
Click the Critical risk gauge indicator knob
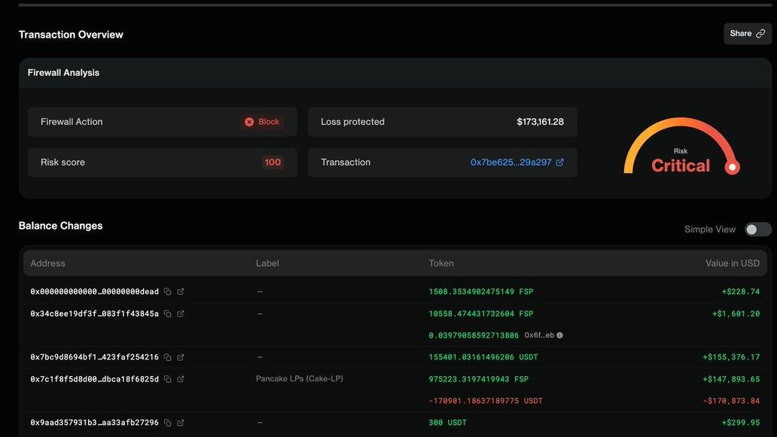[732, 168]
